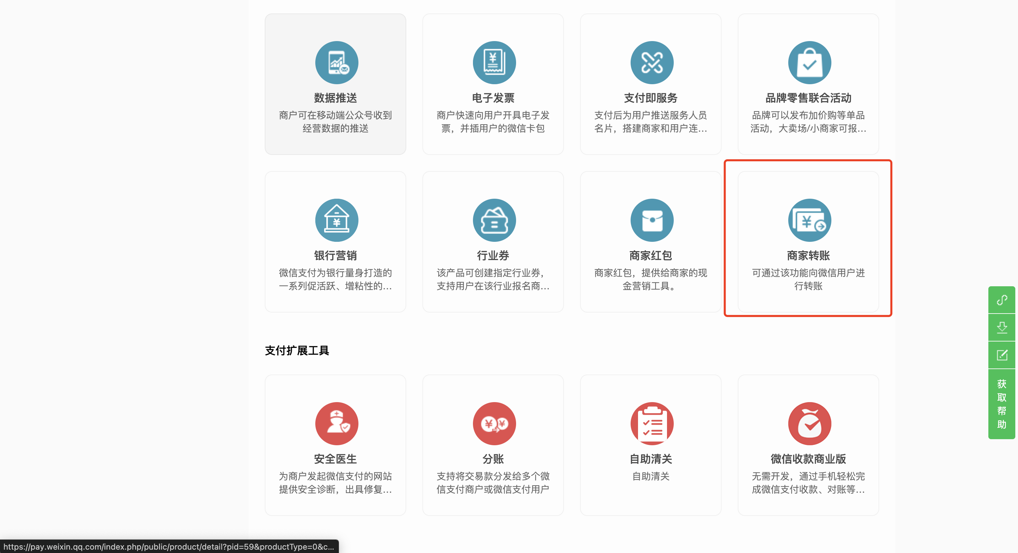Select the 商家红包 red envelope icon
The width and height of the screenshot is (1018, 553).
tap(652, 220)
